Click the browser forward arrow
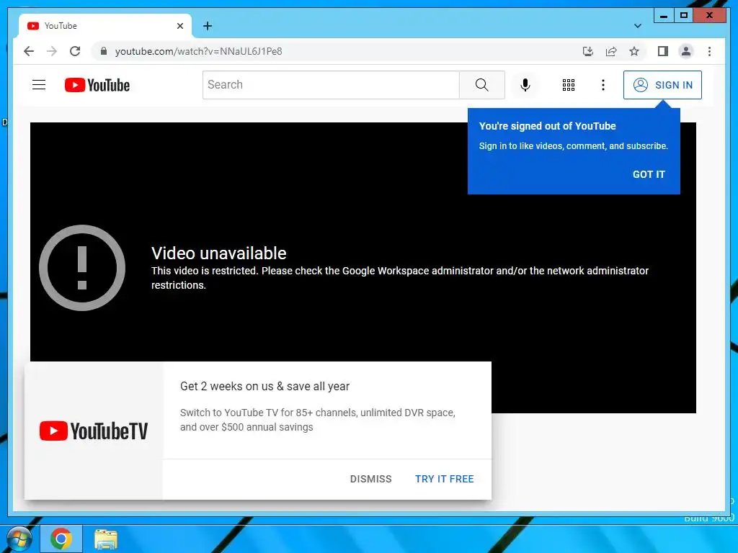 [52, 51]
